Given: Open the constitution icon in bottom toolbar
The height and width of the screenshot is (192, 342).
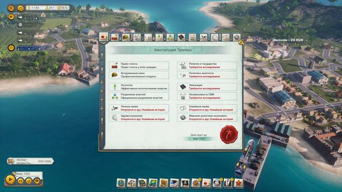Looking at the screenshot, I should click(207, 183).
